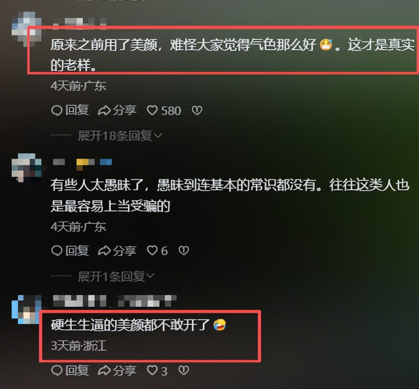Expand 展开18条回复 replies
Viewport: 419px width, 389px height.
tap(119, 136)
